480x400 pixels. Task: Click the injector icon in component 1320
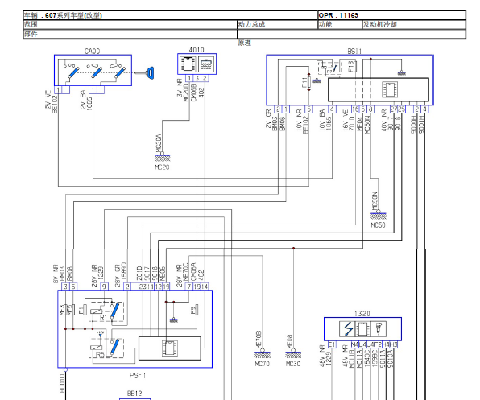point(379,329)
